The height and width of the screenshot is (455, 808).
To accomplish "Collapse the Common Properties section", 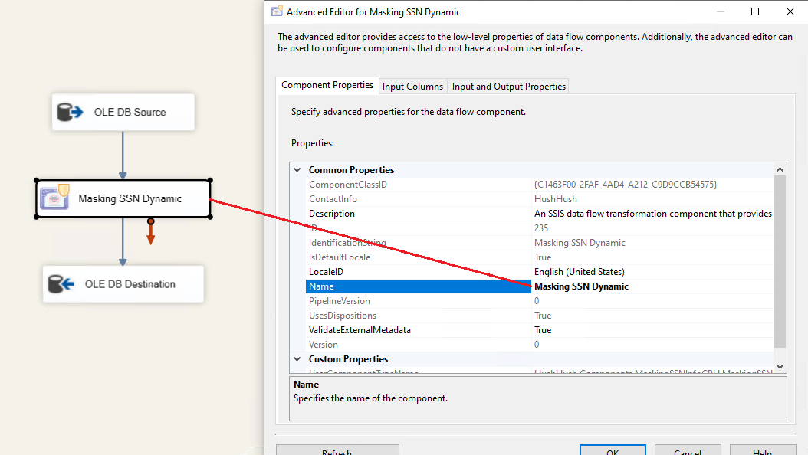I will point(297,170).
